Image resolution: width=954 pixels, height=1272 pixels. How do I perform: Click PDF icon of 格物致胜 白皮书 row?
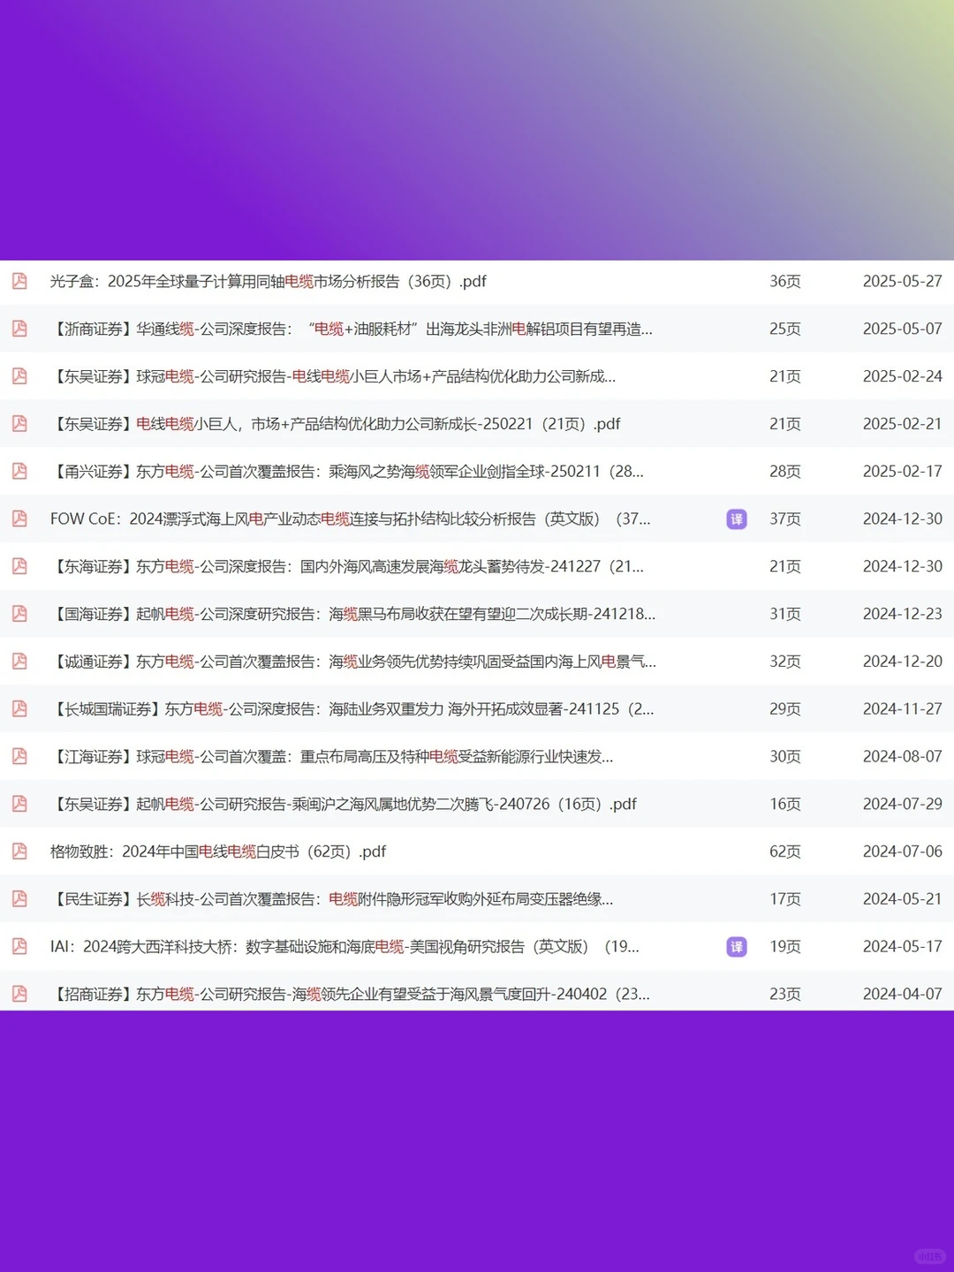pos(19,852)
